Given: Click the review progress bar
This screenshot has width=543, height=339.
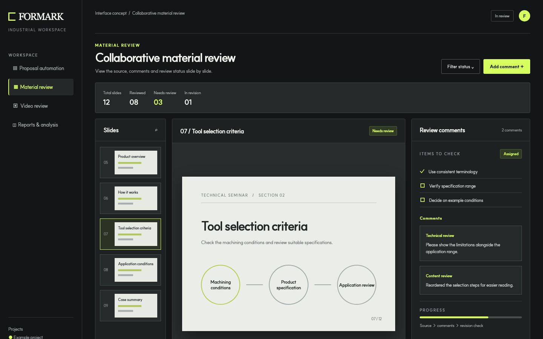Looking at the screenshot, I should point(471,317).
